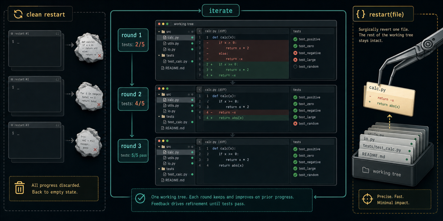Screen dimensions: 443x221
Task: Click the restart #3 terminal prompt area
Action: tap(35, 143)
